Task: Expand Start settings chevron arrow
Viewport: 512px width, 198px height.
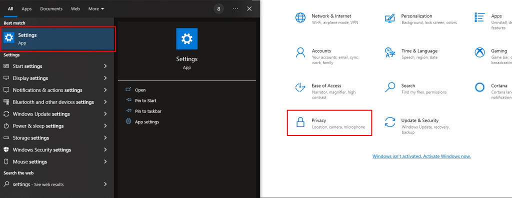Action: 105,66
